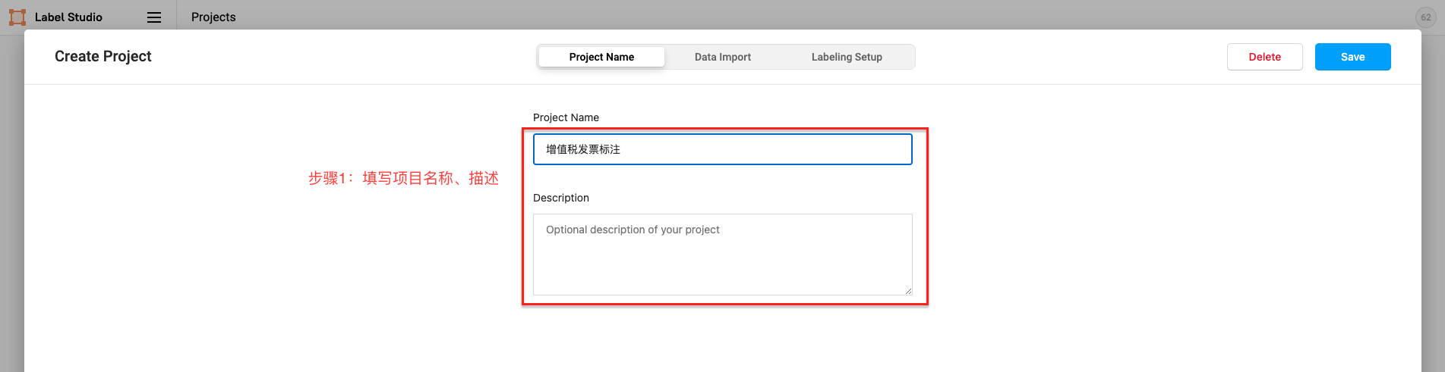Open the hamburger menu
1445x372 pixels.
[154, 17]
